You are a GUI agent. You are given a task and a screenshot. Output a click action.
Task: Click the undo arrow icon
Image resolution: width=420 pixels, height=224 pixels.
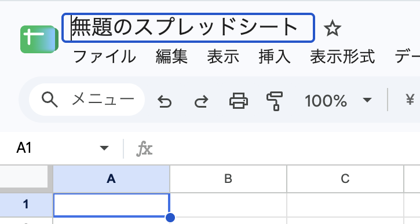tap(164, 101)
